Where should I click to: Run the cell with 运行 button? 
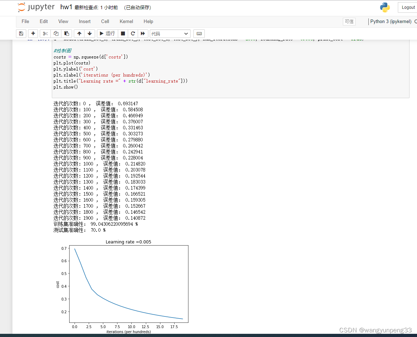(107, 33)
